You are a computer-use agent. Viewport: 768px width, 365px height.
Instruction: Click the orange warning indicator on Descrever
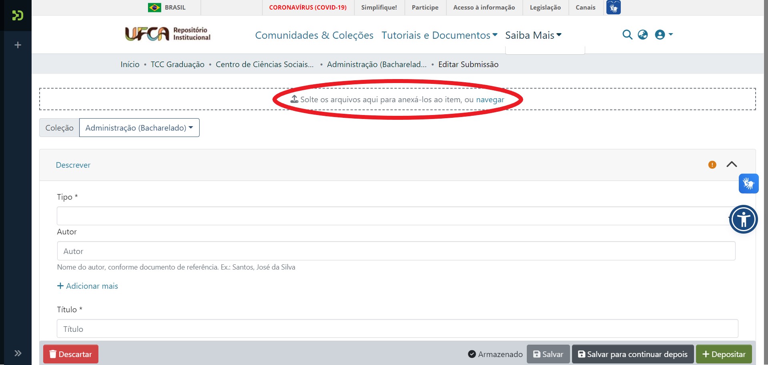pyautogui.click(x=712, y=165)
